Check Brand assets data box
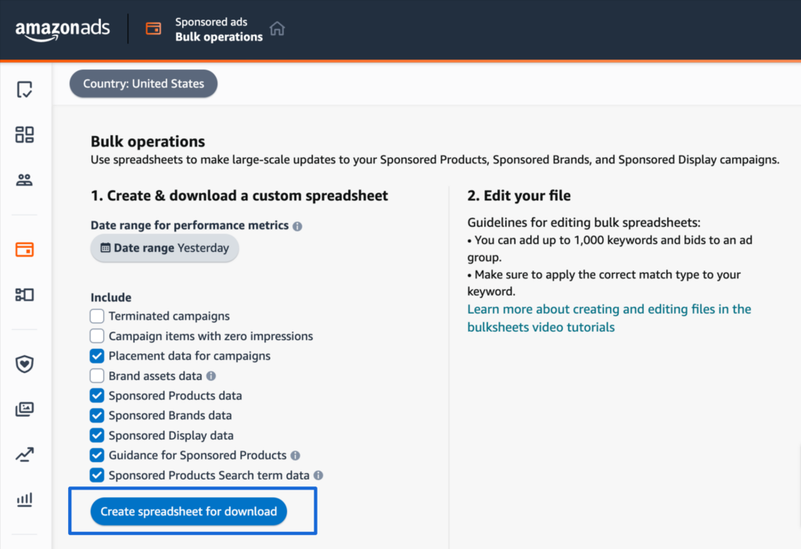Viewport: 801px width, 549px height. [97, 376]
